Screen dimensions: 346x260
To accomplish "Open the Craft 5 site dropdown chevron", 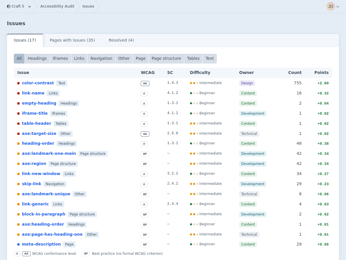I will click(29, 7).
